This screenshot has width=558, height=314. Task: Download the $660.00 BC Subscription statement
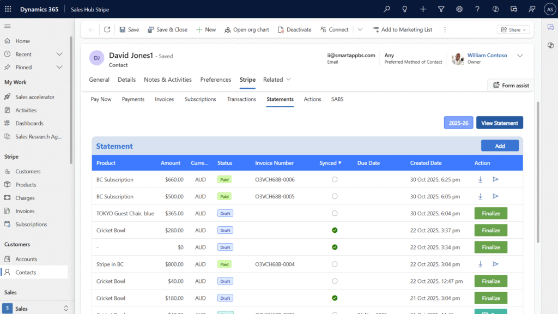480,179
